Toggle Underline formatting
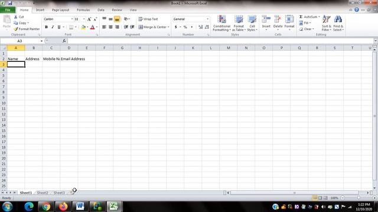Viewport: 378px width, 212px height. (59, 27)
